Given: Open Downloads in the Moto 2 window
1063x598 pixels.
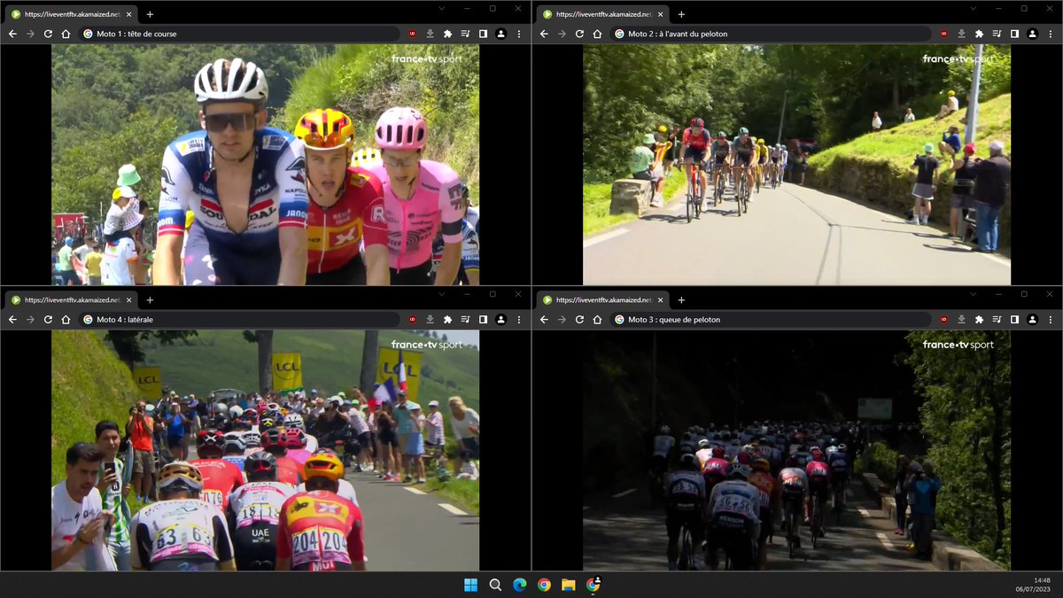Looking at the screenshot, I should tap(962, 34).
